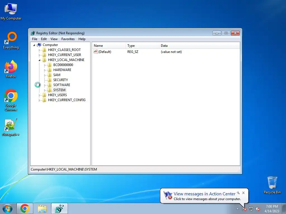Click the (Default) string value icon
This screenshot has width=286, height=214.
(x=96, y=52)
